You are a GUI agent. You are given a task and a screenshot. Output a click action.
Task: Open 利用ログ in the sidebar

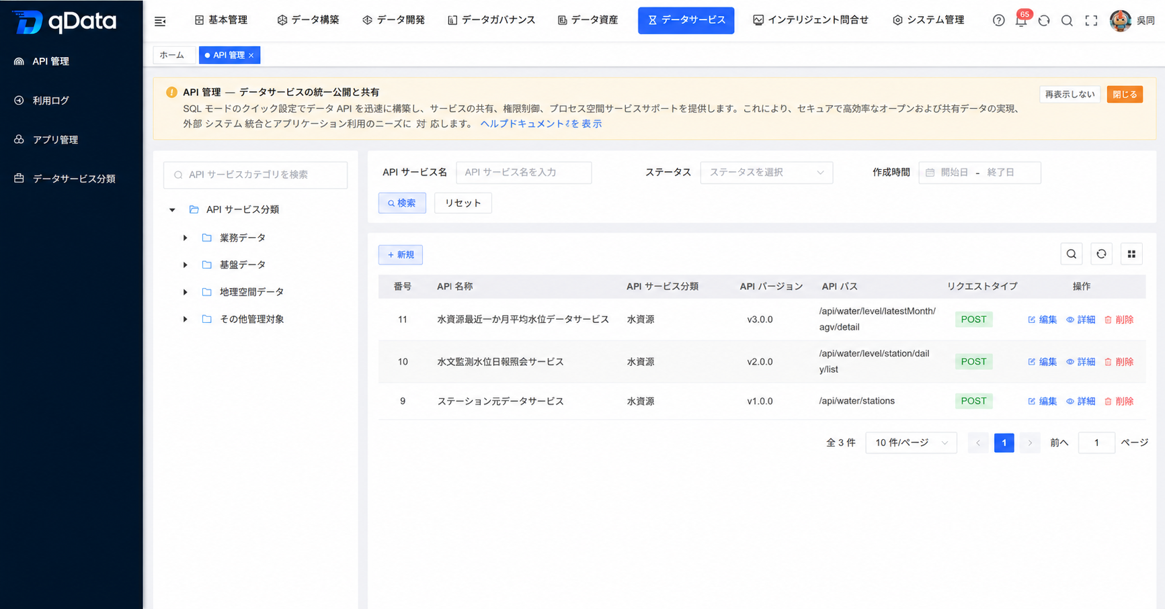point(71,100)
